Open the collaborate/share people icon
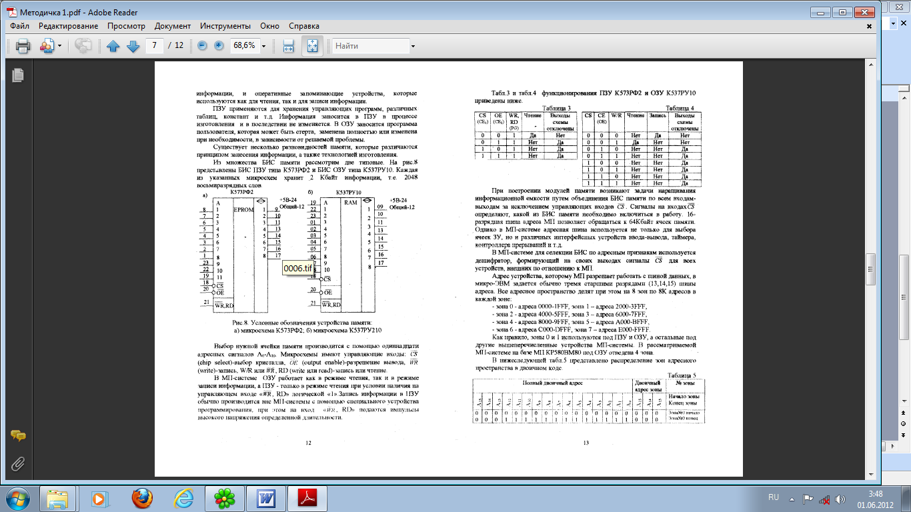911x512 pixels. point(47,46)
